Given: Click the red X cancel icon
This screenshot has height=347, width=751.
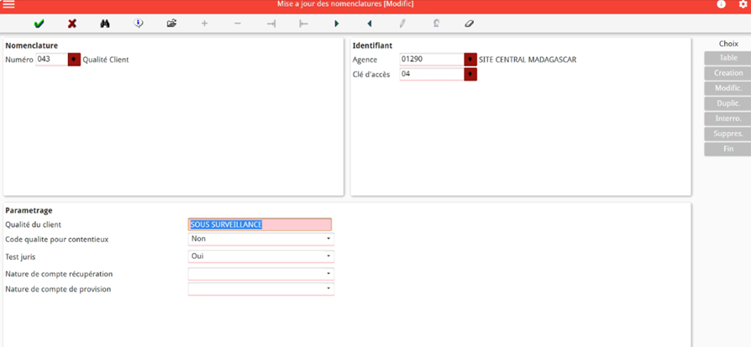Looking at the screenshot, I should 72,24.
